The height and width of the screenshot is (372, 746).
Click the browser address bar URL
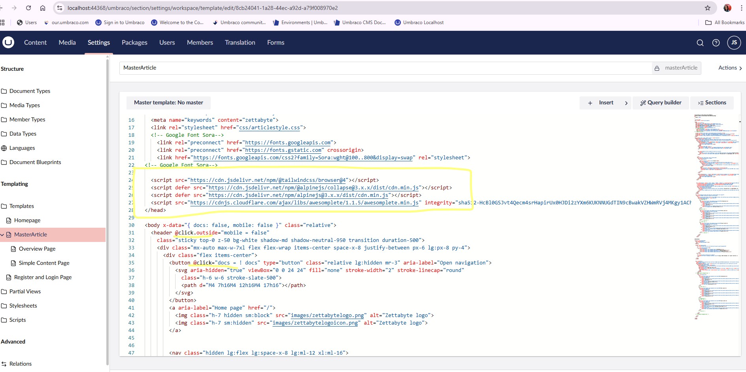(202, 8)
